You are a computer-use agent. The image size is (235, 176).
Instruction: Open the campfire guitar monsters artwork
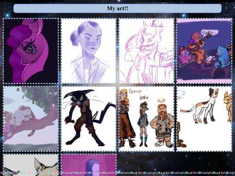(205, 51)
